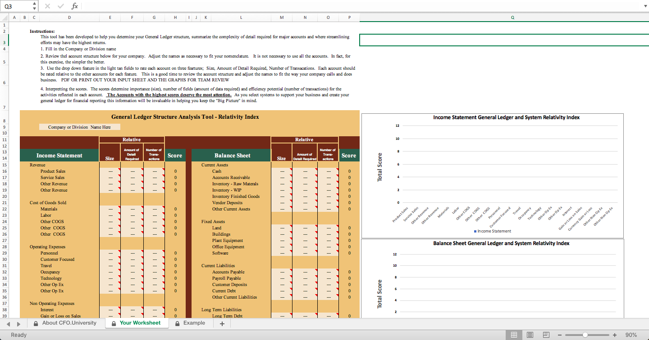Click the Plant Equipment label

point(228,241)
